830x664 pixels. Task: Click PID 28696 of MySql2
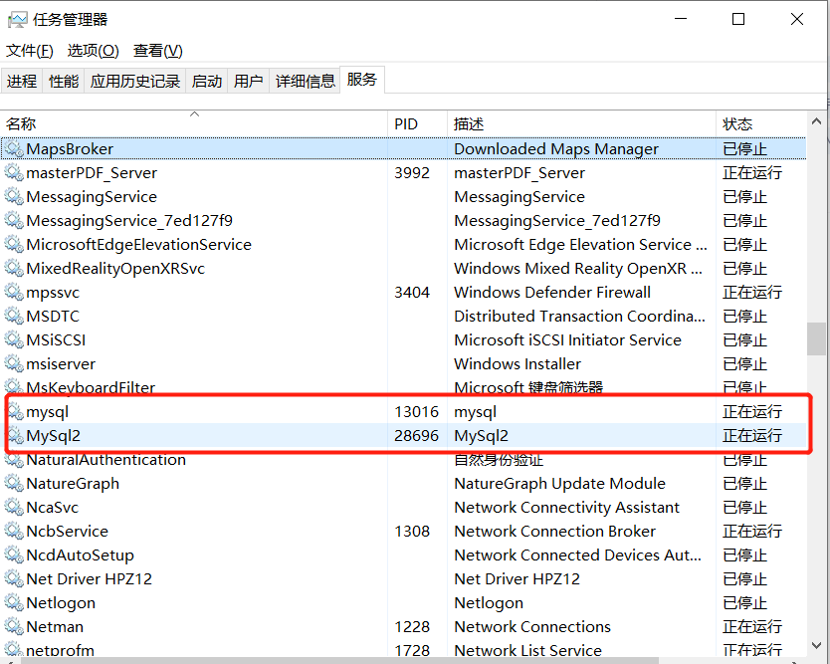click(x=417, y=435)
